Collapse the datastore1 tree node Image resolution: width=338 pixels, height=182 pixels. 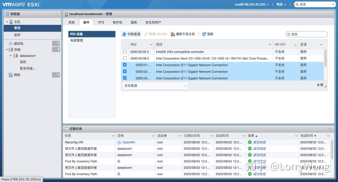click(10, 55)
